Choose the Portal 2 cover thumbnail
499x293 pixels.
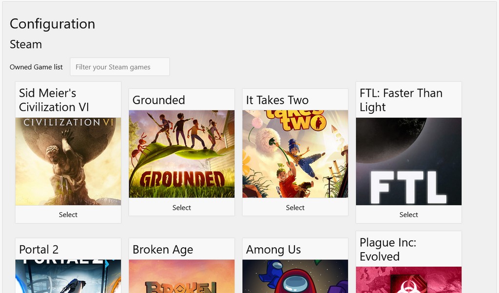click(x=68, y=276)
